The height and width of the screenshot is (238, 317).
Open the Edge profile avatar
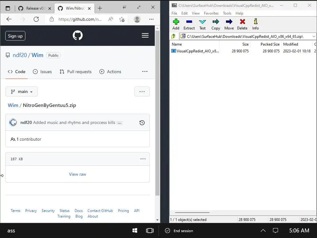click(x=137, y=19)
